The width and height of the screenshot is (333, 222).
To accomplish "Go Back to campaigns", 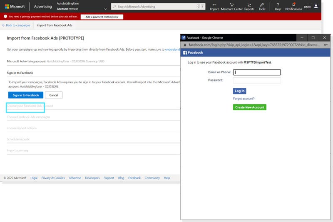I will coord(16,25).
